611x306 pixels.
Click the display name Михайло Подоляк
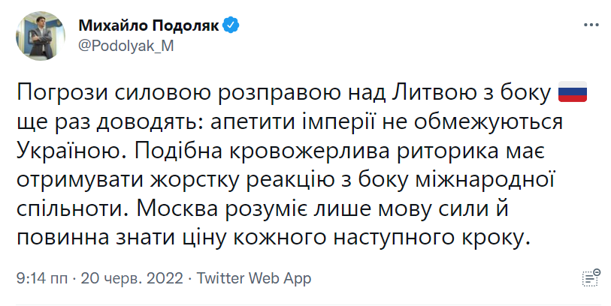coord(149,25)
